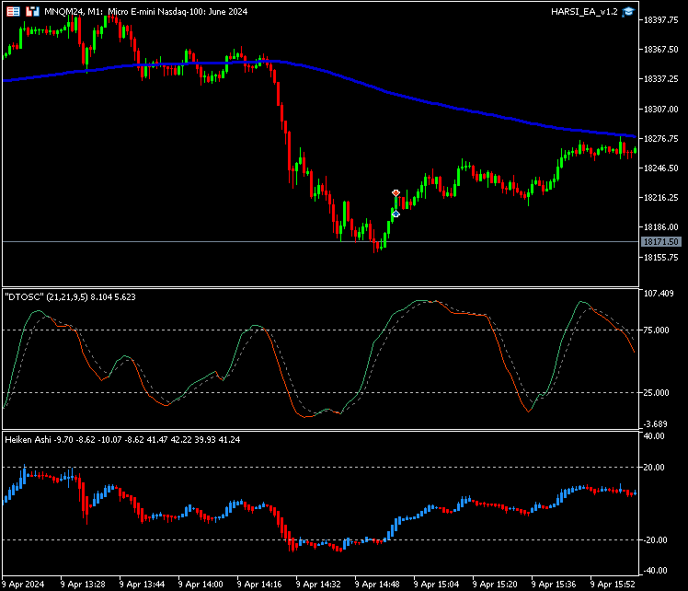Click the 75.000 level label in DTOSC
Screen dimensions: 688x591
[x=656, y=330]
